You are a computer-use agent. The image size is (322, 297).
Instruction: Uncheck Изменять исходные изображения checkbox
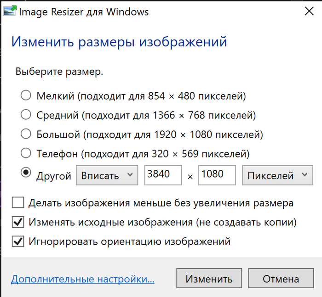[x=18, y=222]
